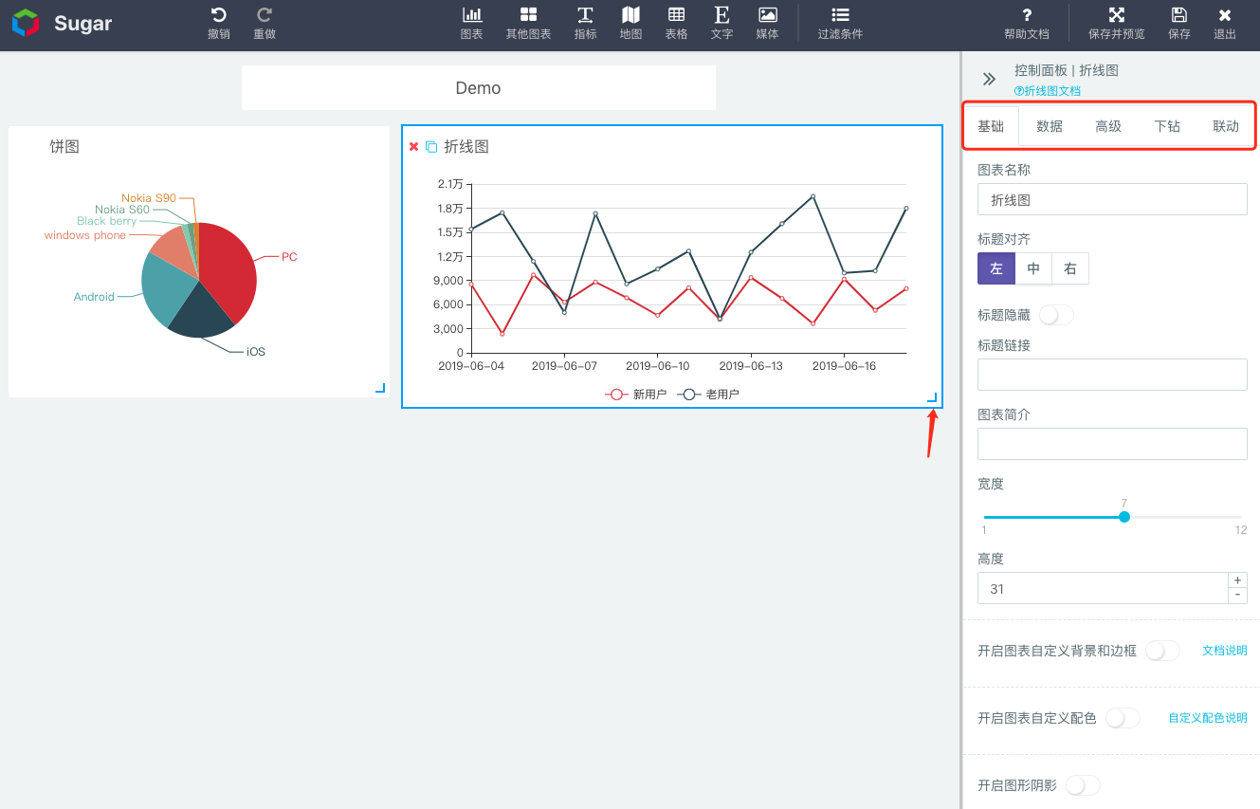1260x809 pixels.
Task: Increase 高度 with the plus stepper
Action: pos(1237,579)
